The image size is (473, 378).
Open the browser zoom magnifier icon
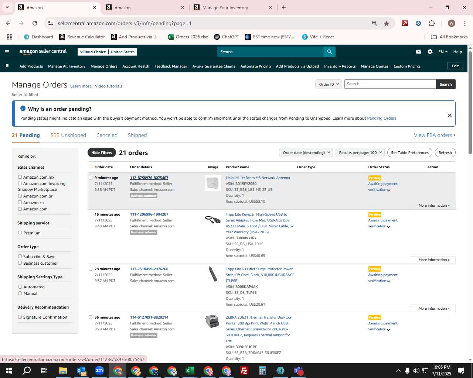point(375,23)
